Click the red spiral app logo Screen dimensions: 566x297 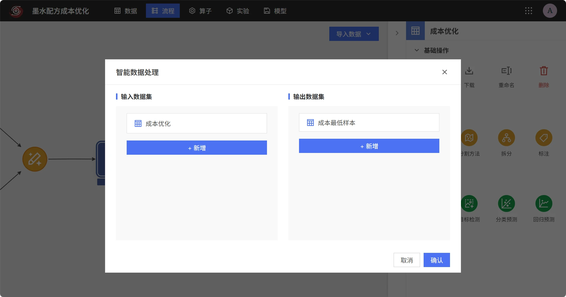pyautogui.click(x=16, y=11)
